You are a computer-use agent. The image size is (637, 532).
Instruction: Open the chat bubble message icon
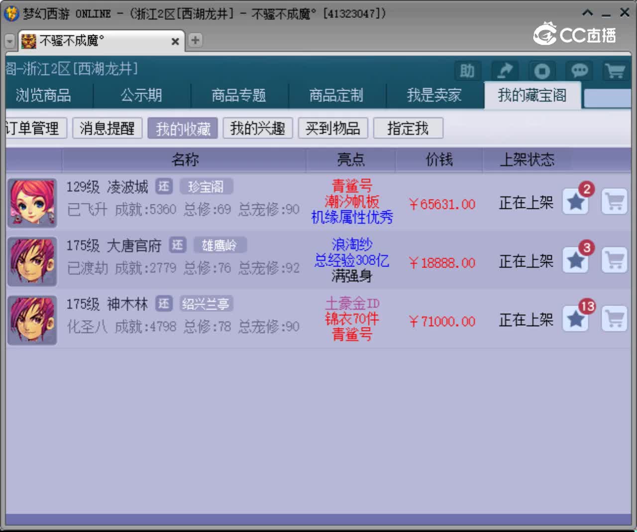point(579,71)
